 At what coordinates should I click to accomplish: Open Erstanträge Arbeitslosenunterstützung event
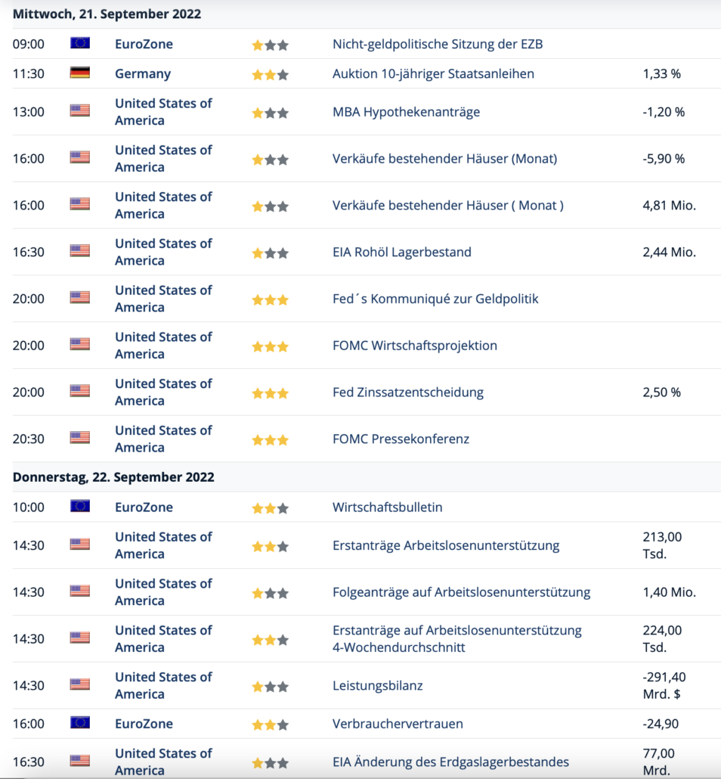point(446,545)
